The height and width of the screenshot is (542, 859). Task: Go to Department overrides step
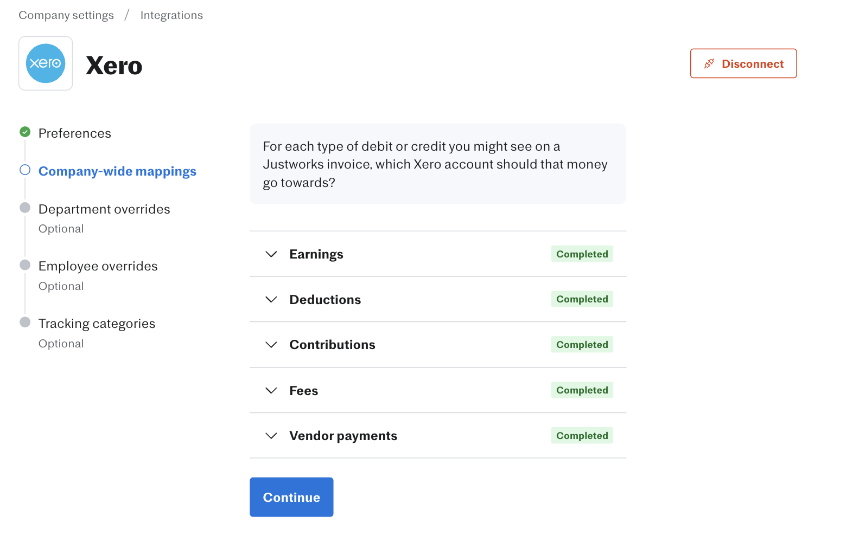pos(104,209)
